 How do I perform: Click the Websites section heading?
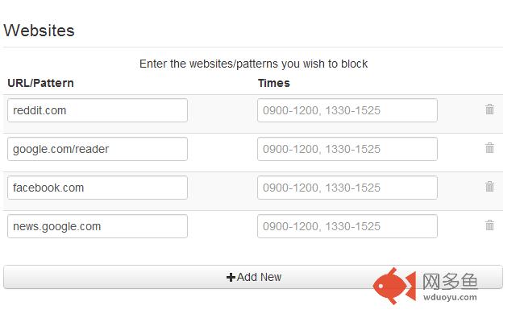point(39,31)
